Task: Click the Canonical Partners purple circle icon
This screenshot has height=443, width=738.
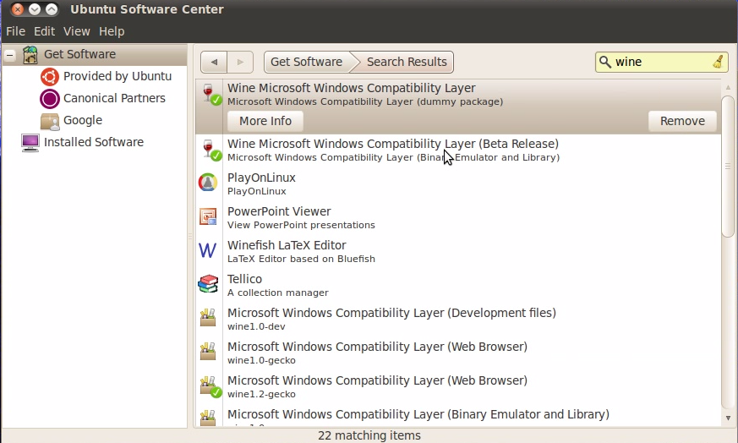Action: pos(49,98)
